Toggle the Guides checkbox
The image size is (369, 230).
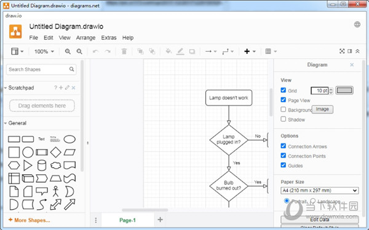click(284, 165)
